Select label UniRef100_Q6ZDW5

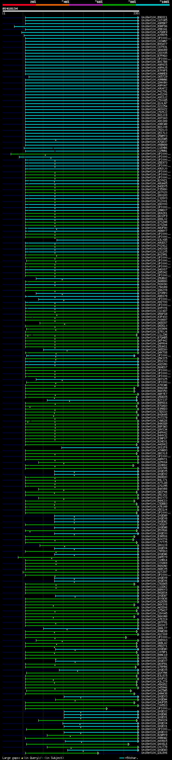pos(154,139)
